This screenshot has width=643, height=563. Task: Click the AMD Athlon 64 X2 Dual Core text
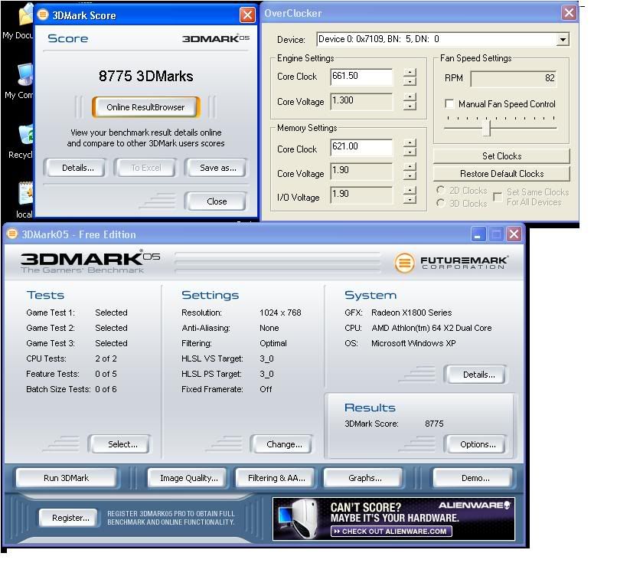pyautogui.click(x=432, y=328)
